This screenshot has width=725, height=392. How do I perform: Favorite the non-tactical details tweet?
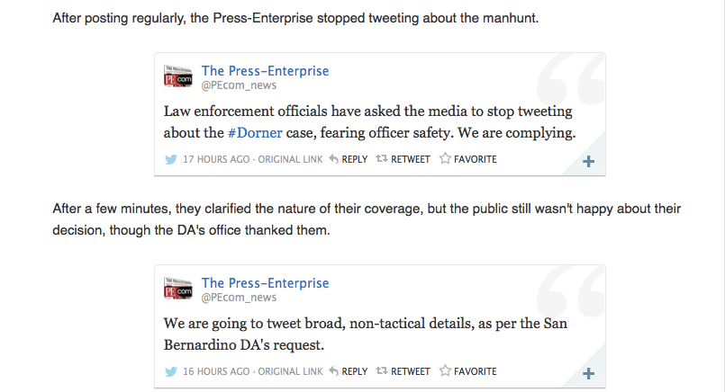[467, 371]
